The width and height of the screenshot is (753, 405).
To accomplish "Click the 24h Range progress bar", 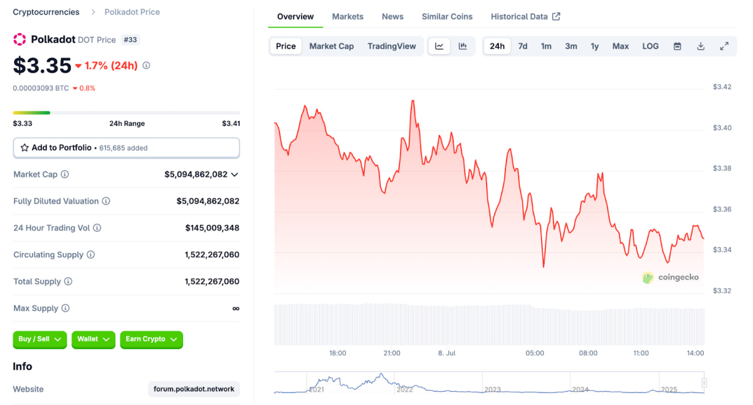I will (x=126, y=112).
